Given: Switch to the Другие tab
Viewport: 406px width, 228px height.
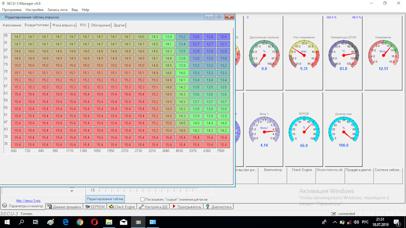Looking at the screenshot, I should click(119, 25).
